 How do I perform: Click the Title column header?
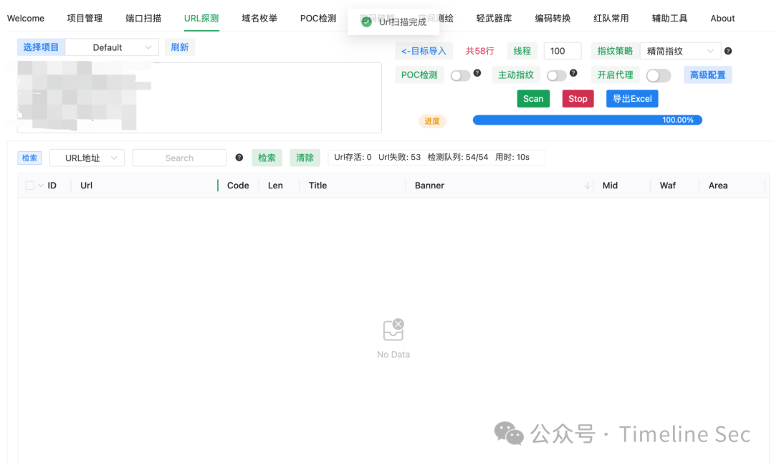(318, 186)
